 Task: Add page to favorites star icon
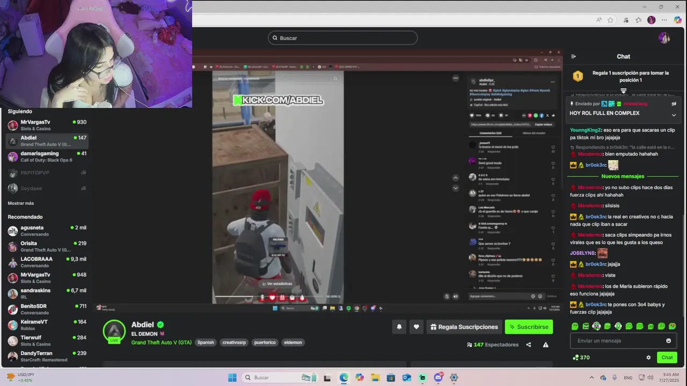(610, 20)
